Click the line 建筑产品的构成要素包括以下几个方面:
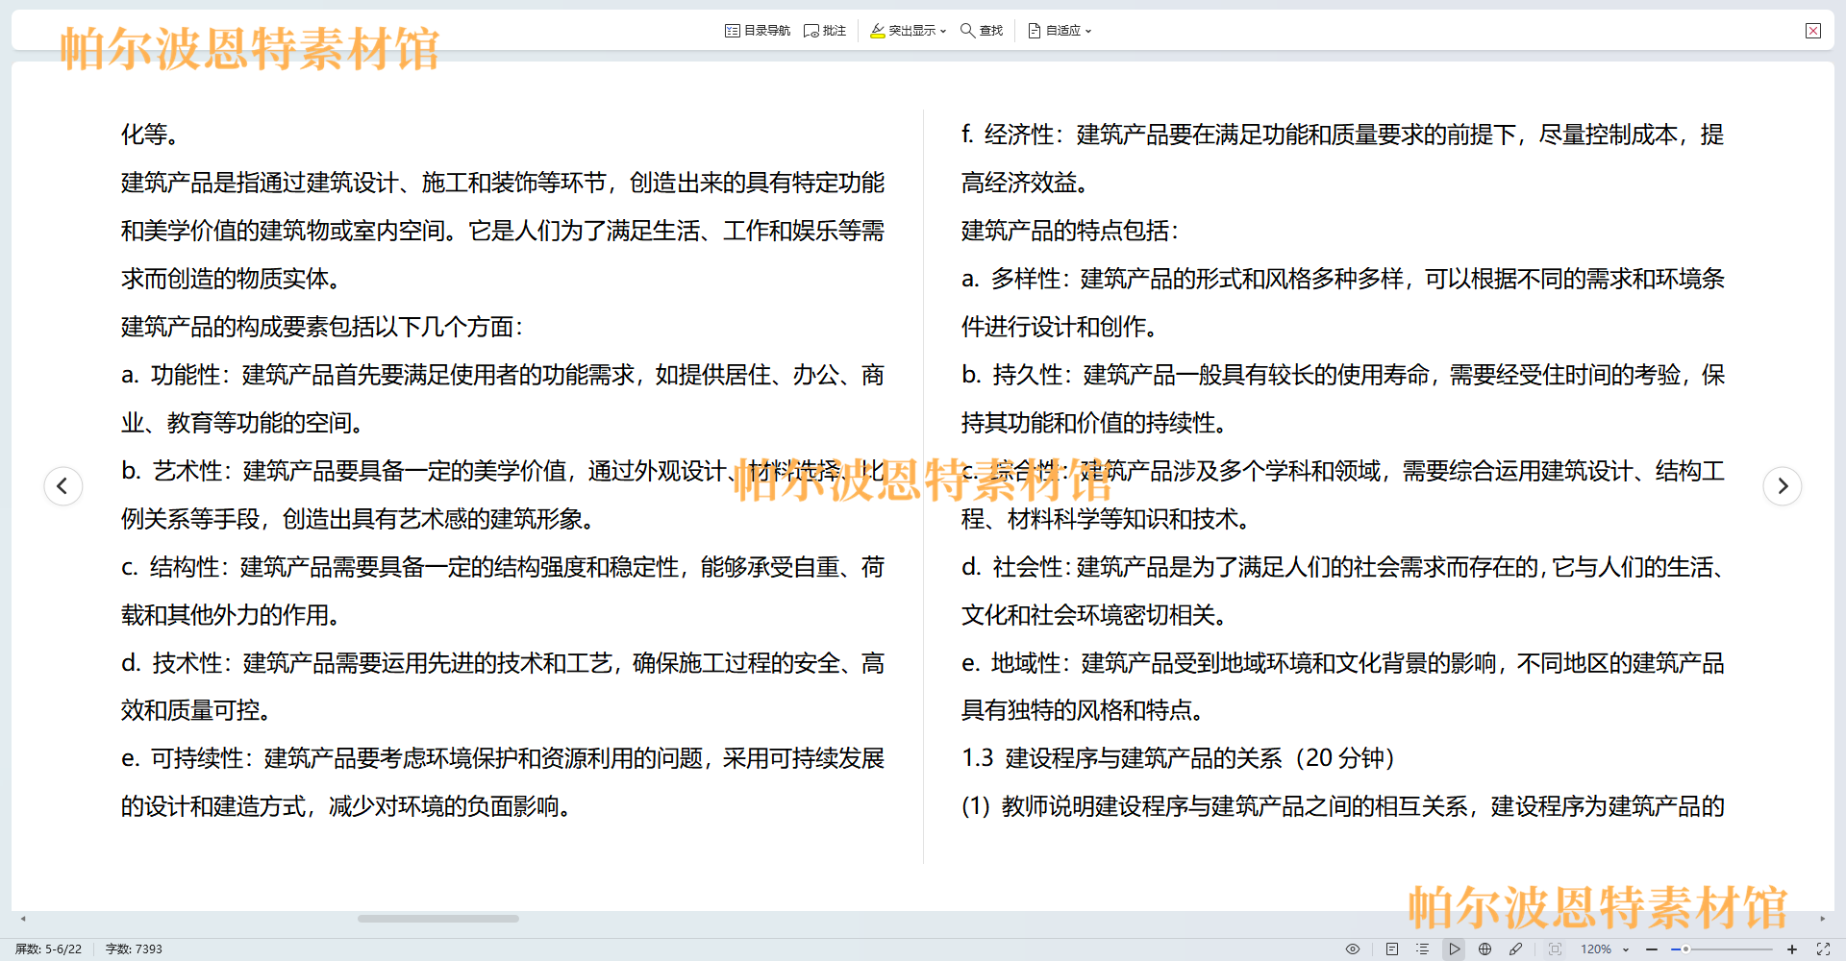The width and height of the screenshot is (1846, 961). pyautogui.click(x=322, y=327)
